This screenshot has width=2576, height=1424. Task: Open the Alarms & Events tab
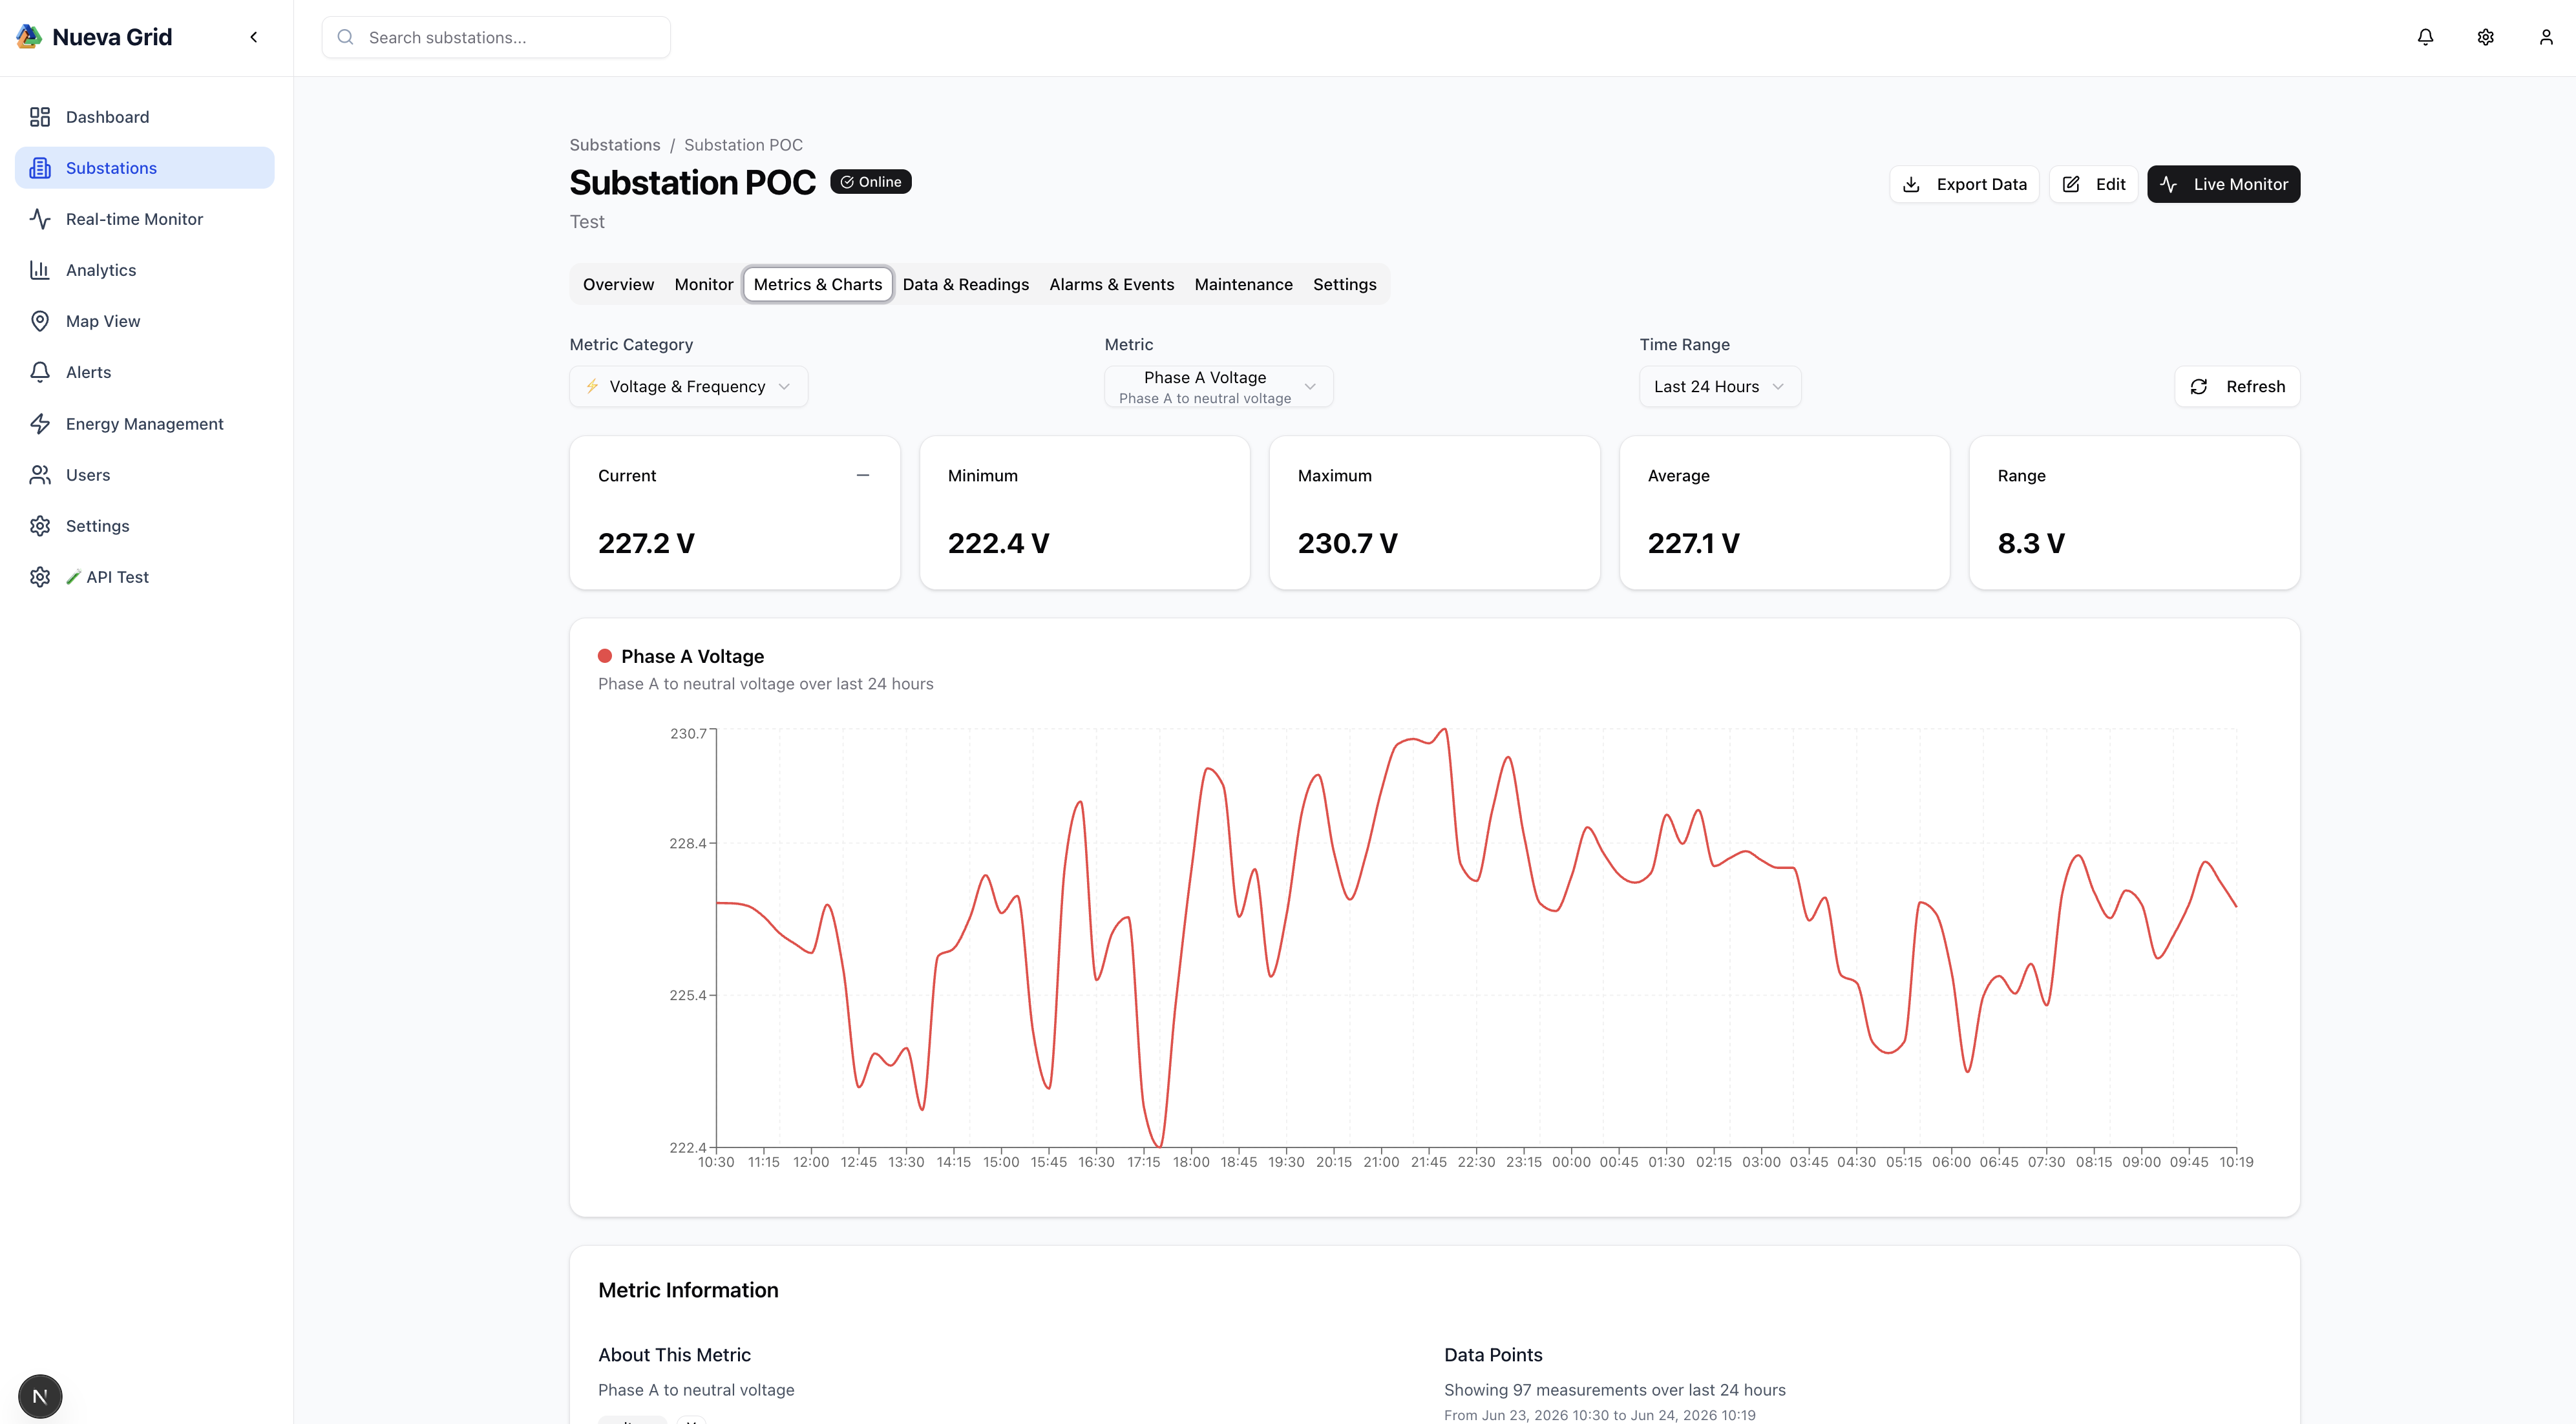[x=1112, y=285]
